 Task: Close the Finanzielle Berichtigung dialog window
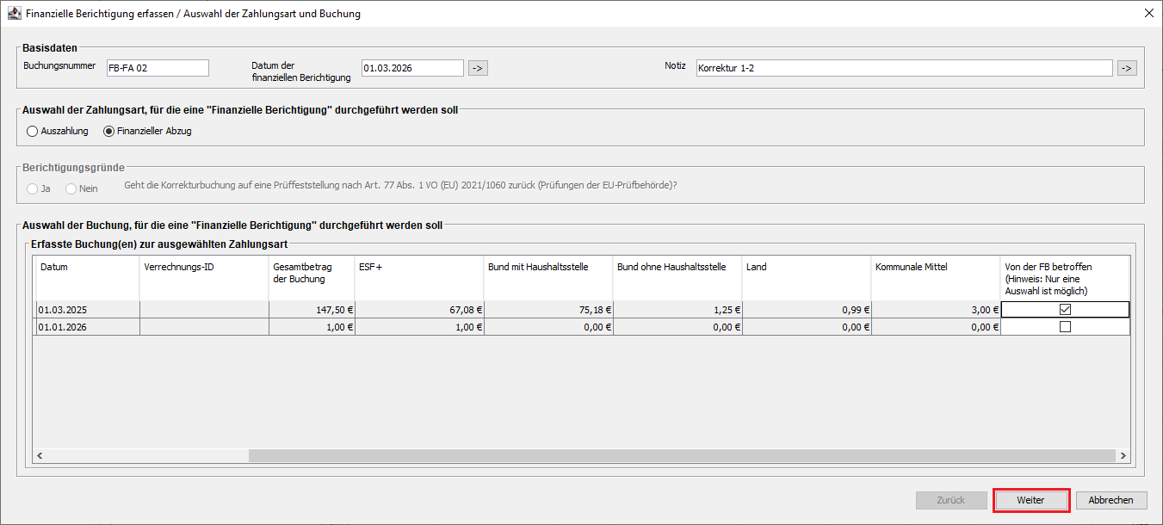(1148, 14)
